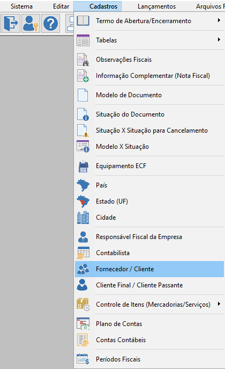Click the user with key toolbar icon
Image resolution: width=225 pixels, height=369 pixels.
(31, 23)
